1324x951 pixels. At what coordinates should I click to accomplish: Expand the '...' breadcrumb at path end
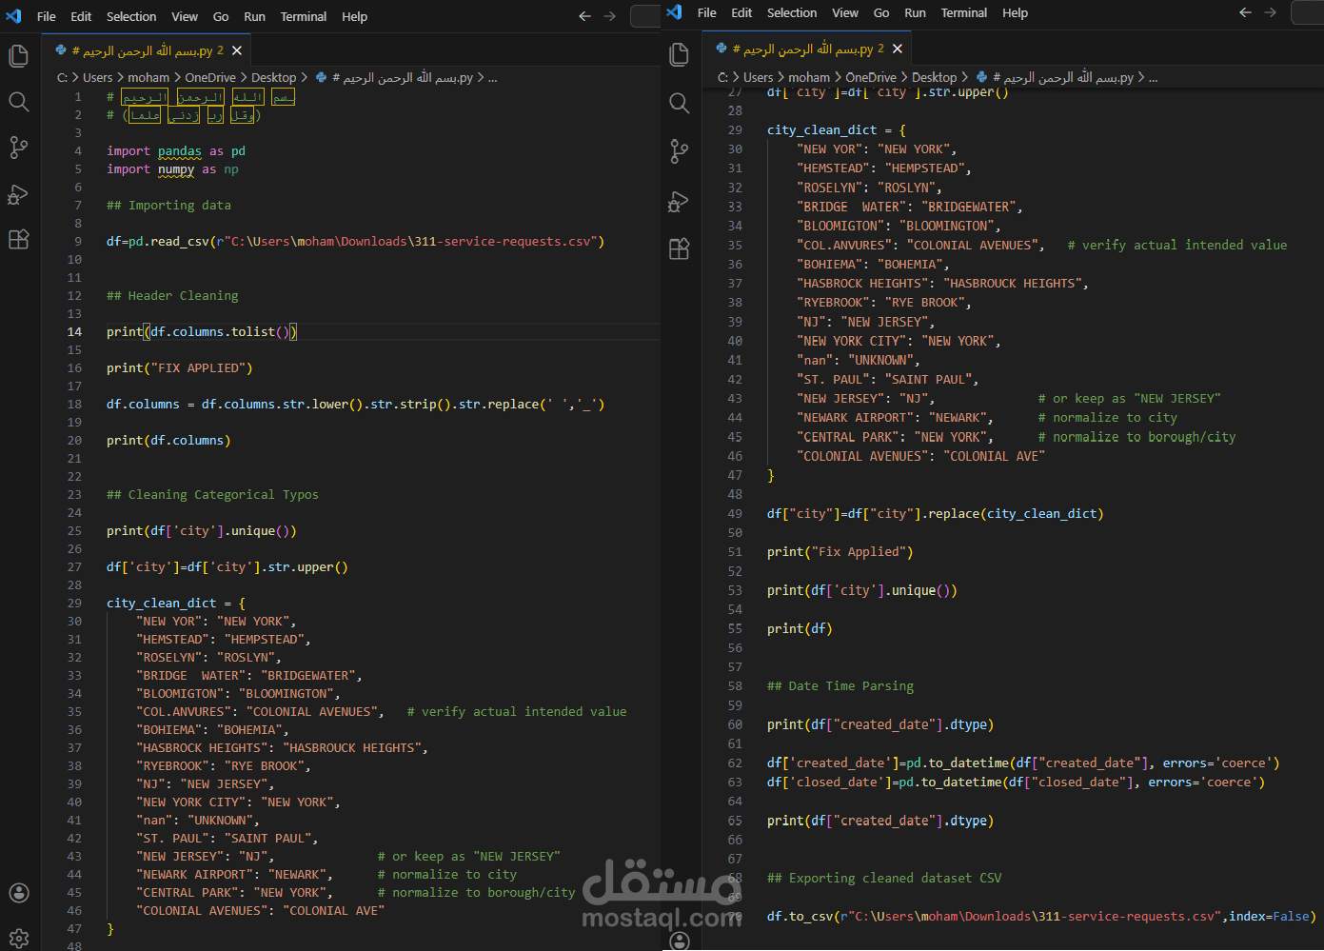(492, 77)
